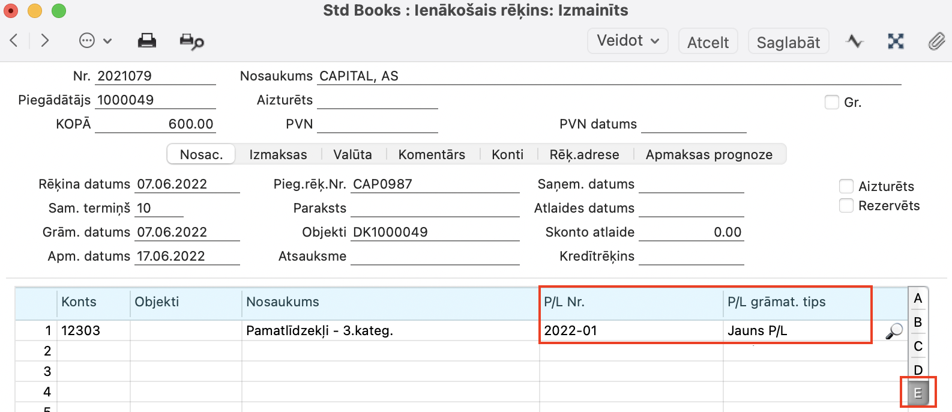Go to the next record arrow
The width and height of the screenshot is (952, 412).
45,41
